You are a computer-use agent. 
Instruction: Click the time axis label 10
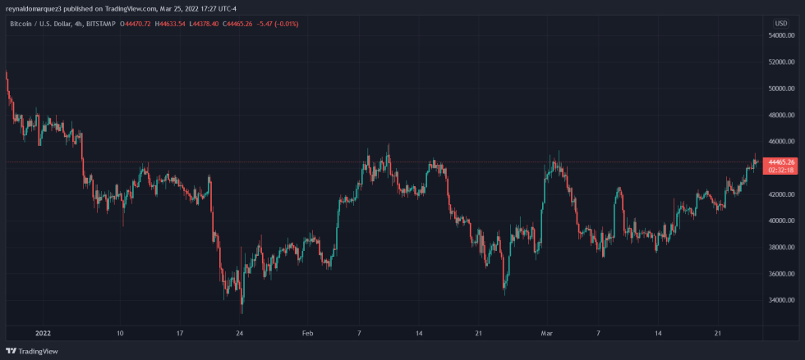pos(120,333)
